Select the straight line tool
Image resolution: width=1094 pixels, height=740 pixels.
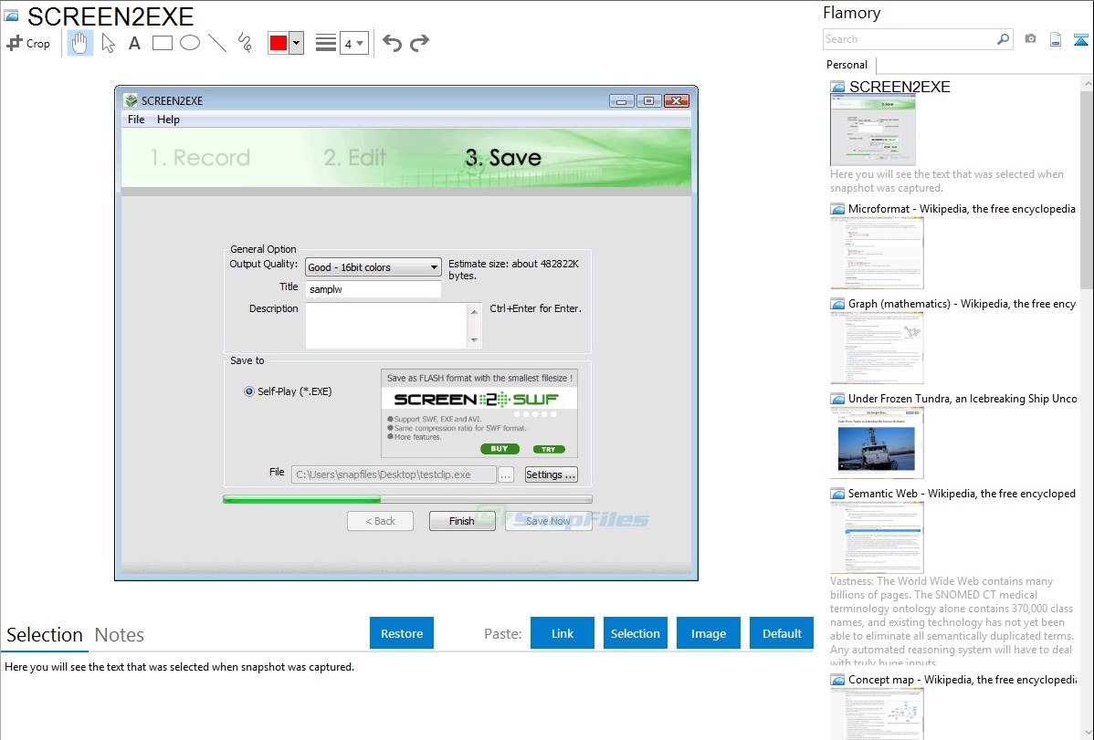click(217, 43)
